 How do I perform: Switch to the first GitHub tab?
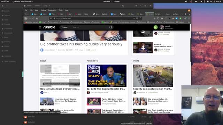tap(96, 14)
